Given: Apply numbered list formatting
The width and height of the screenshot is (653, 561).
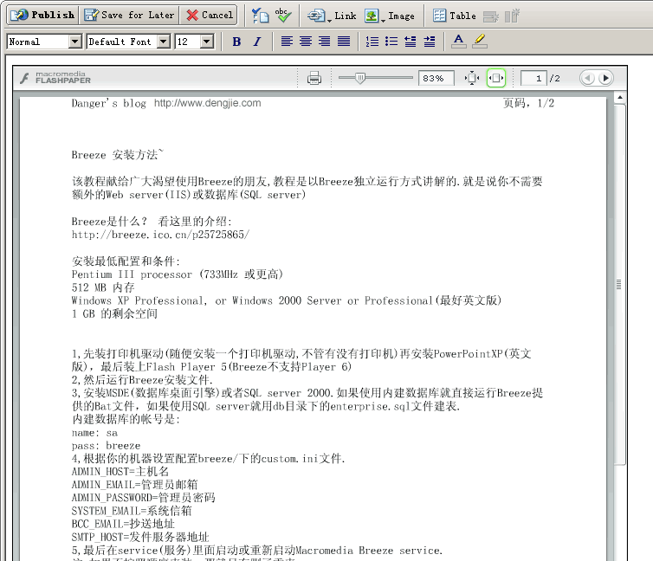Looking at the screenshot, I should click(372, 42).
